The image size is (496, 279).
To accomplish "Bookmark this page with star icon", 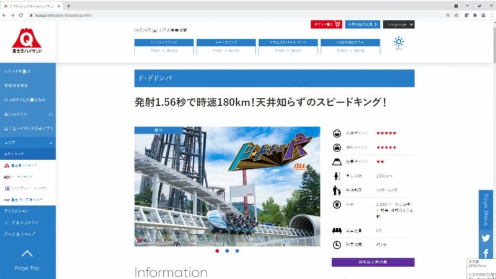I will coord(458,15).
